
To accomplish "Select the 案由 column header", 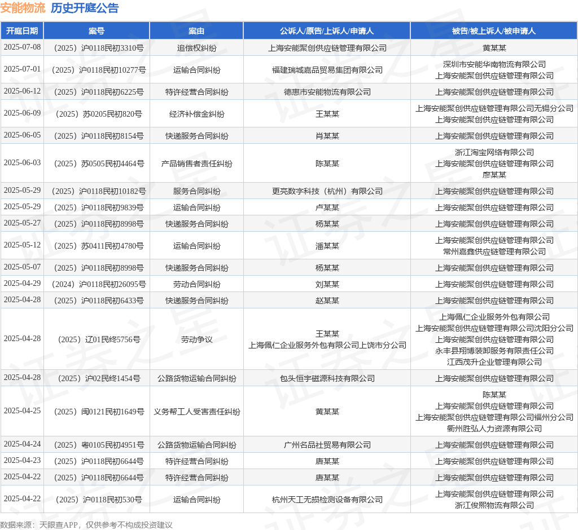I will pyautogui.click(x=196, y=31).
